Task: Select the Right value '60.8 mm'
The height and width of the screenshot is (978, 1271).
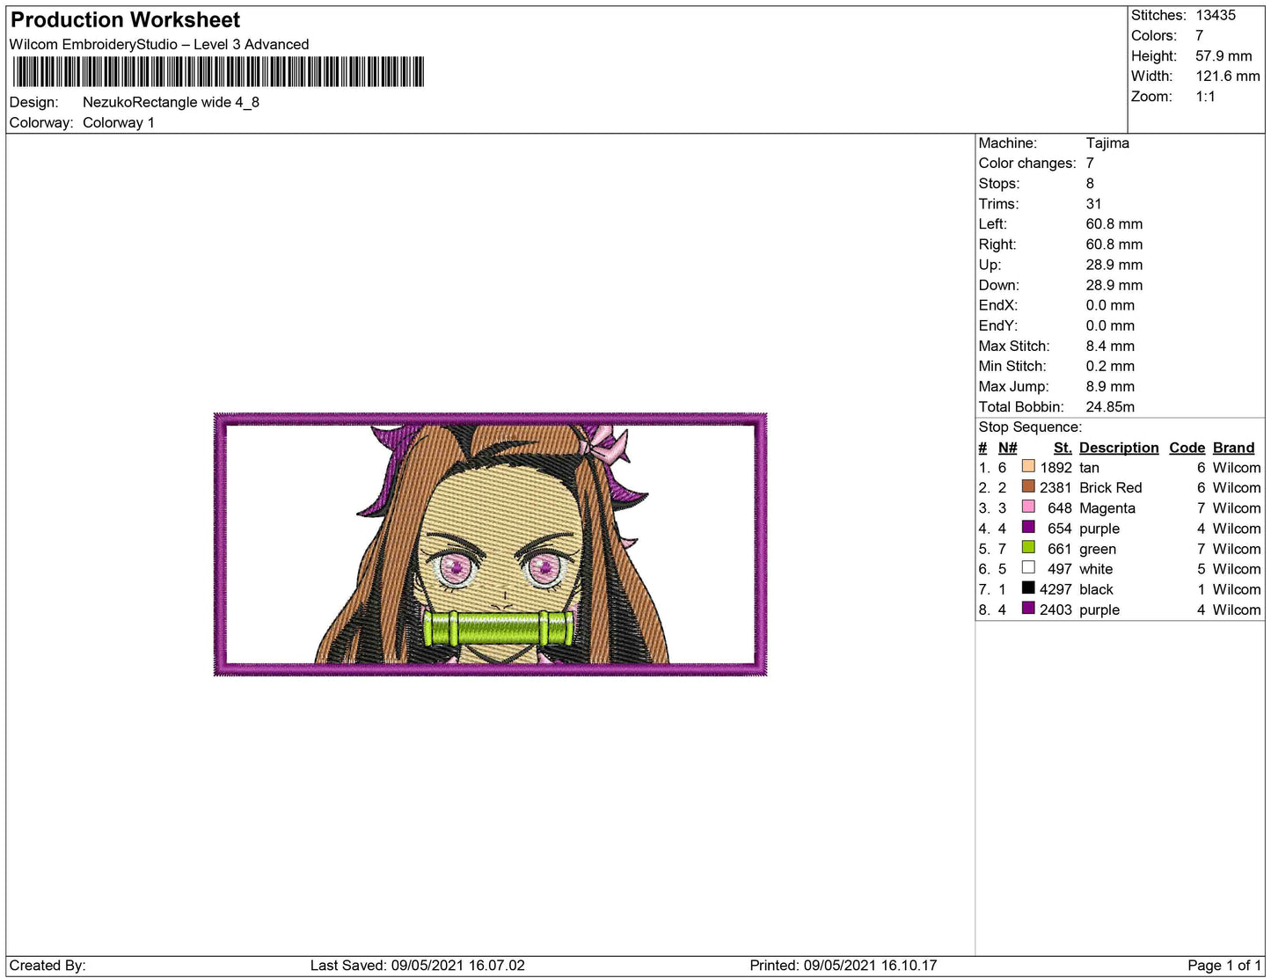Action: [x=1114, y=244]
